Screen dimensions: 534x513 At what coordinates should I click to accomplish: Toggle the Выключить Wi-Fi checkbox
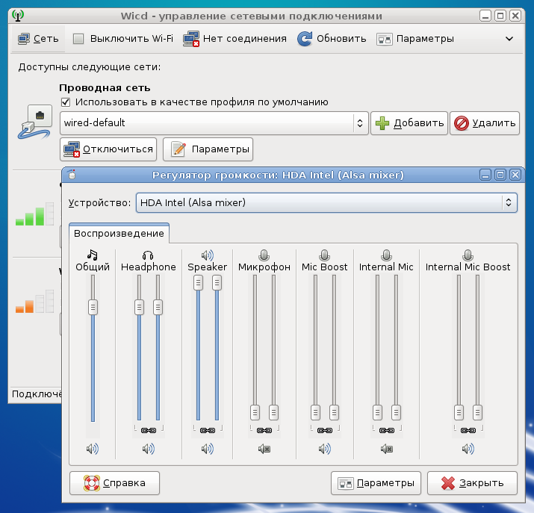[78, 39]
